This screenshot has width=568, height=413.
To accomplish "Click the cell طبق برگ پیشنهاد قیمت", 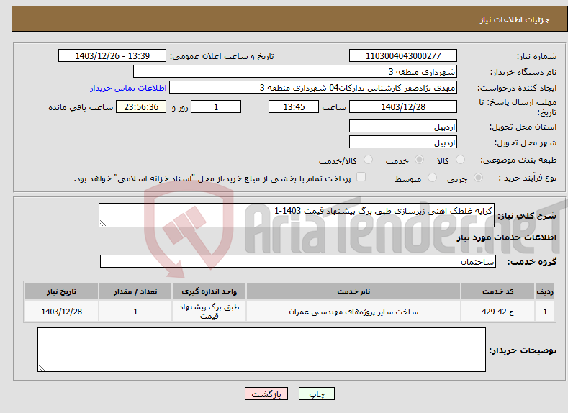I will point(209,312).
